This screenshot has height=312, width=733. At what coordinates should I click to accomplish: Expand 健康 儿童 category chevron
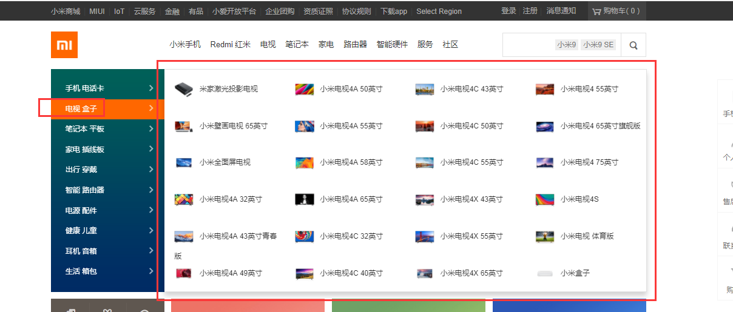coord(151,230)
